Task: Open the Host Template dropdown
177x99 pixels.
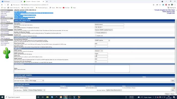Action: pyautogui.click(x=104, y=30)
